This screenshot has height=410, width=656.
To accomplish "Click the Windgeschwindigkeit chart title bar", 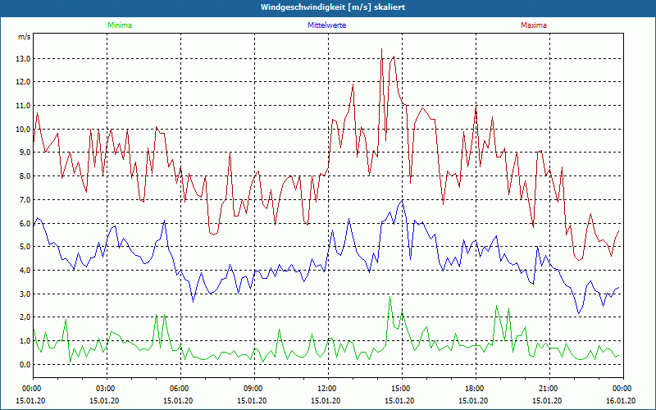I will [328, 7].
